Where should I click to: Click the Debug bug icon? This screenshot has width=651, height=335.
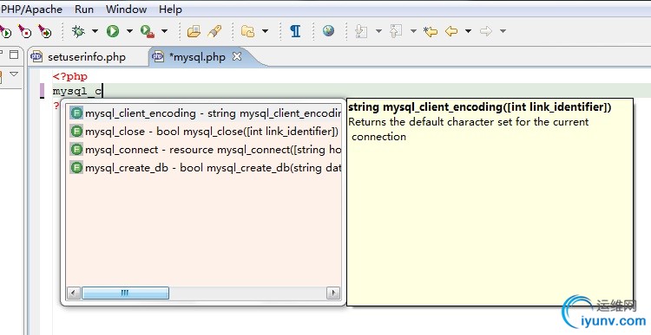78,31
